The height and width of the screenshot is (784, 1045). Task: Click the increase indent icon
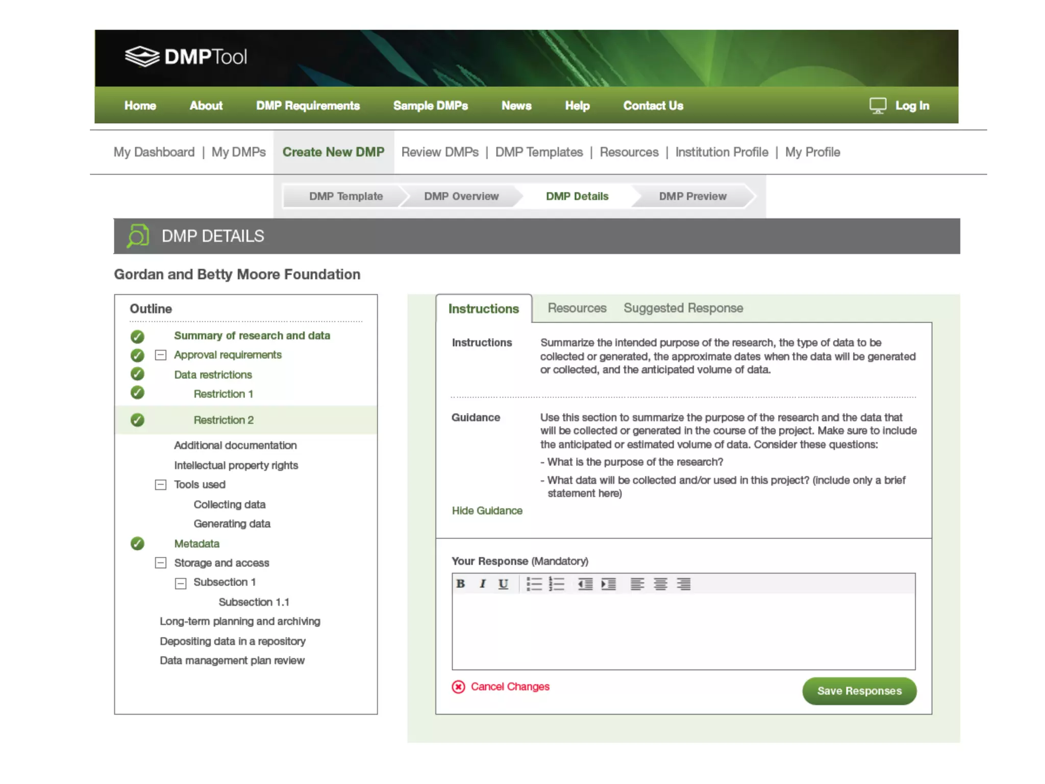point(608,583)
